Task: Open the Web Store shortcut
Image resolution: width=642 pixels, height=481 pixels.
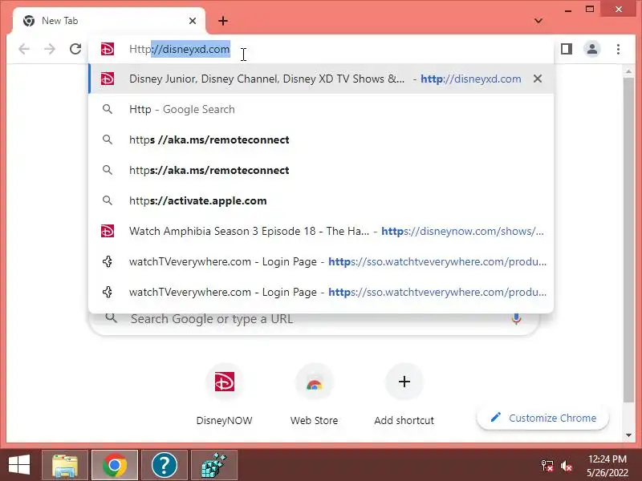Action: pyautogui.click(x=314, y=382)
